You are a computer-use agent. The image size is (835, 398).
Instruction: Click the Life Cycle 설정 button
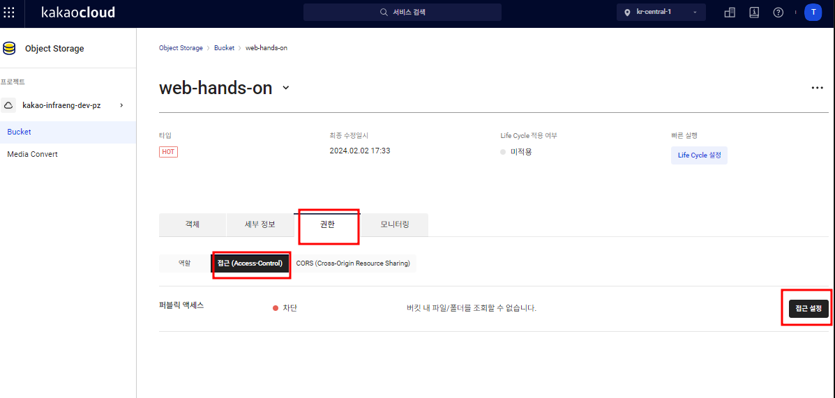pos(699,155)
